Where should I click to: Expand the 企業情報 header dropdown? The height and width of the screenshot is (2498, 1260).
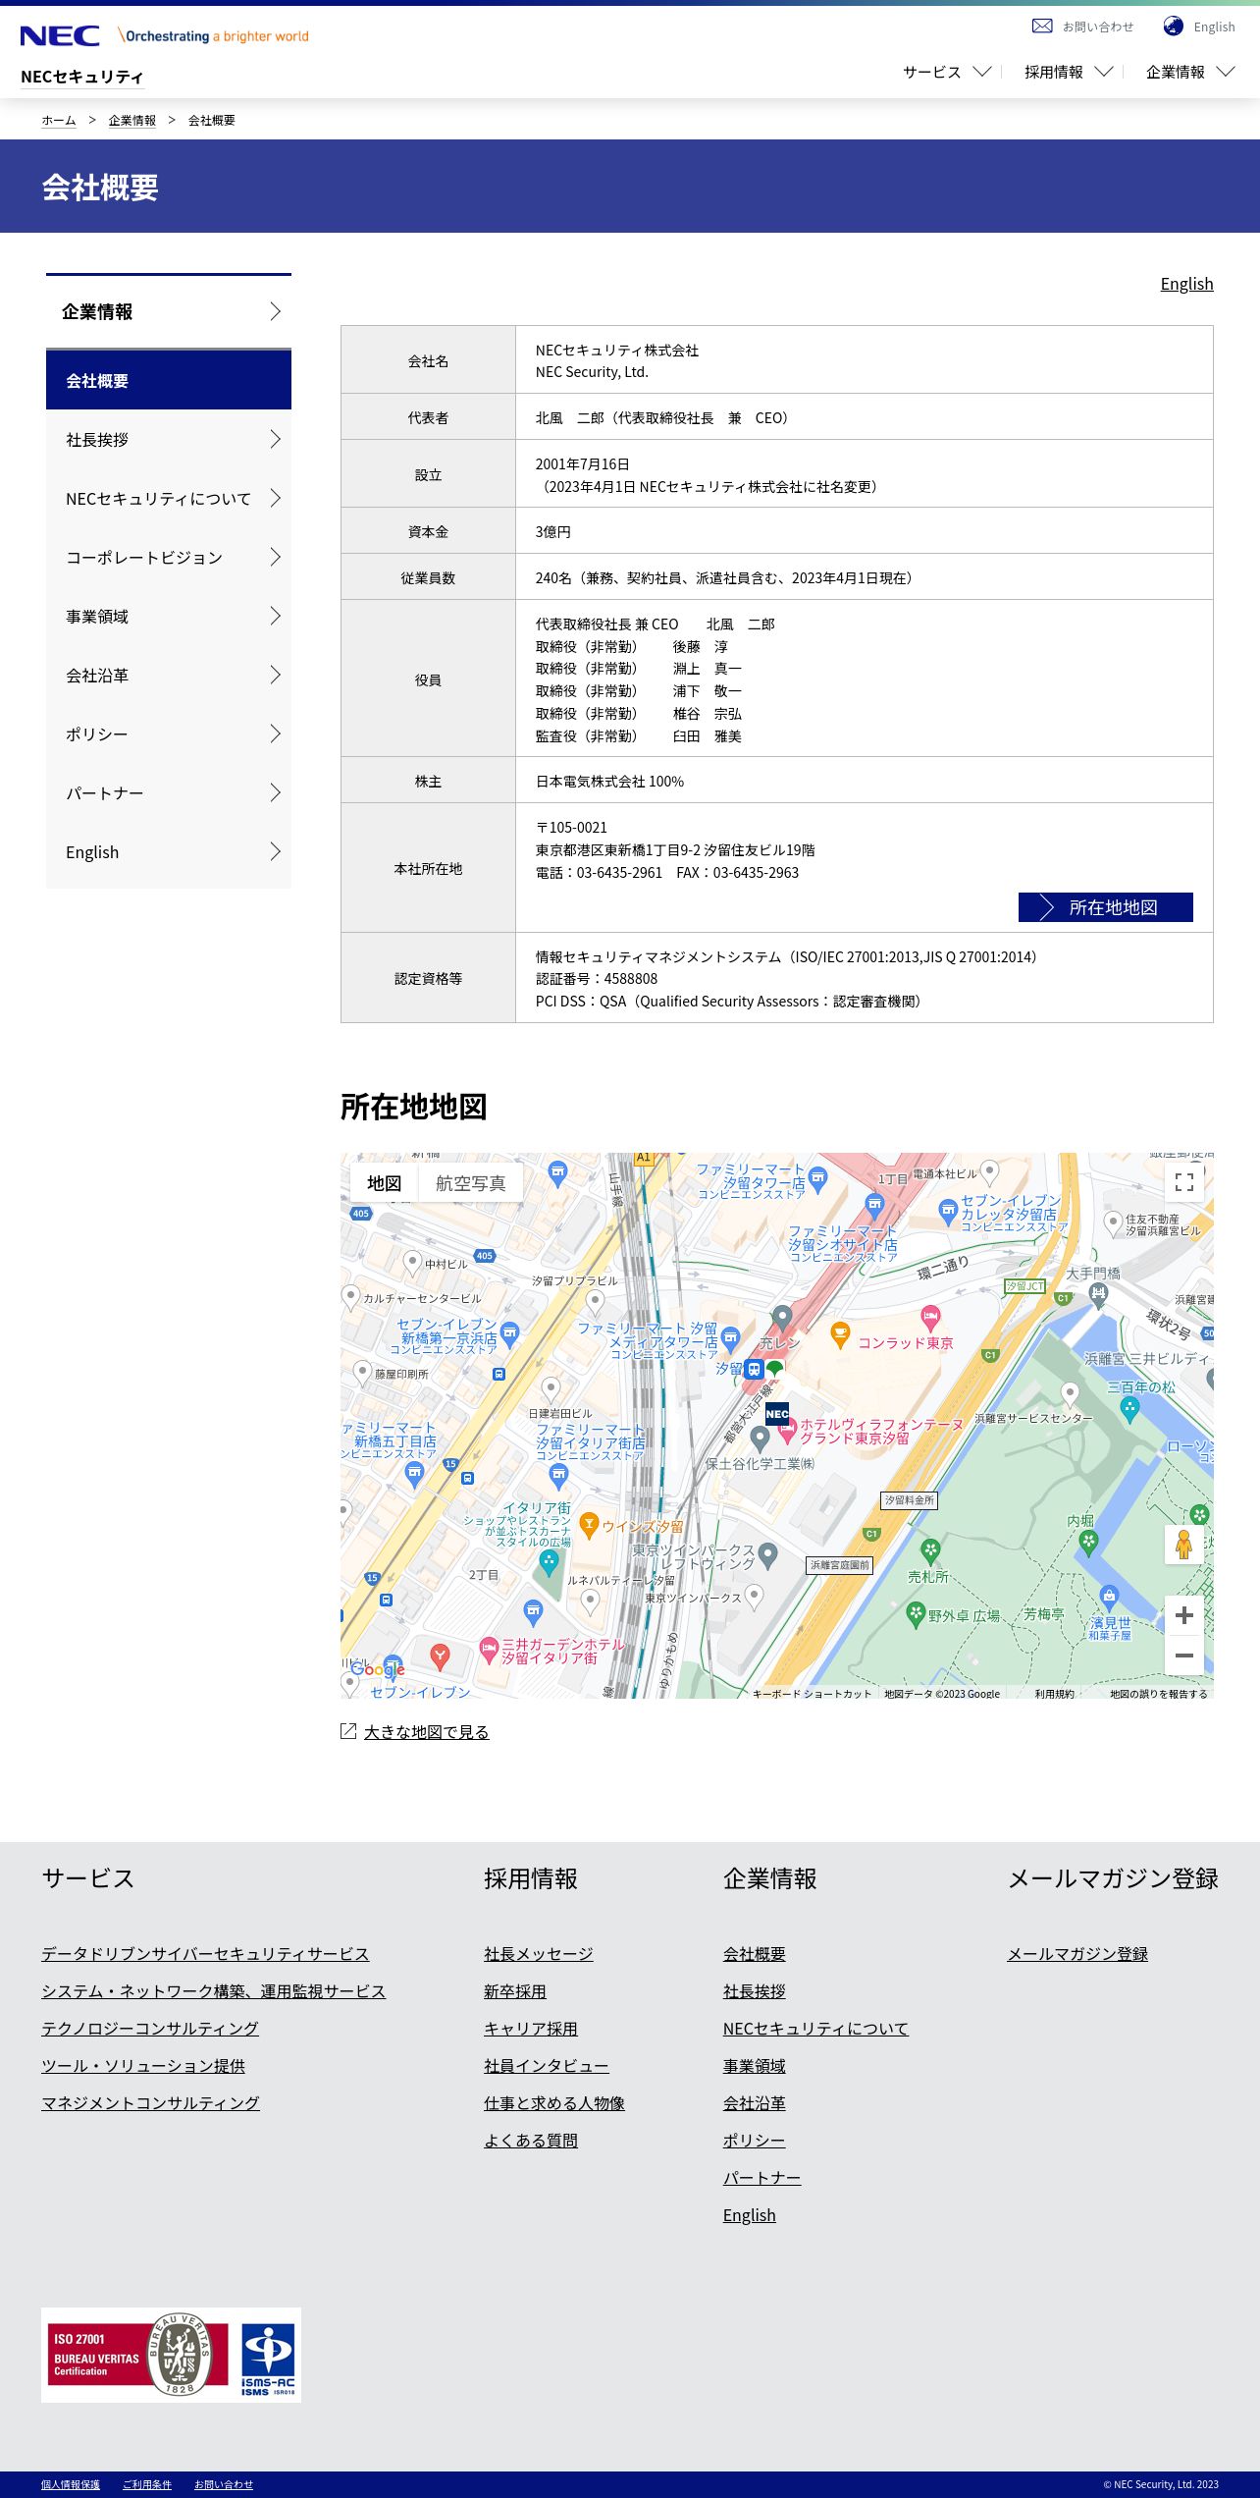point(1190,72)
